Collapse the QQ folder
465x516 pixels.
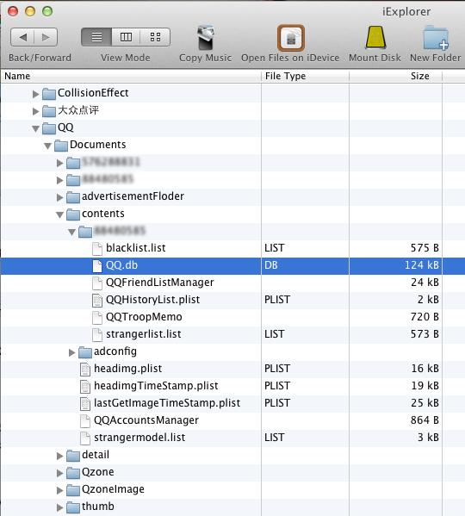pos(36,128)
